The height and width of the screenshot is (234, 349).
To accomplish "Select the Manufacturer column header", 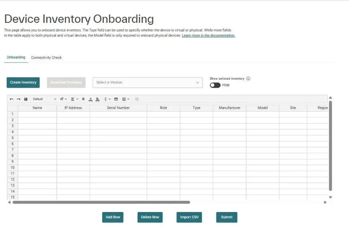I will pos(229,108).
